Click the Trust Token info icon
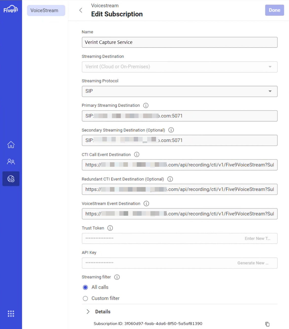Image resolution: width=289 pixels, height=329 pixels. 110,228
